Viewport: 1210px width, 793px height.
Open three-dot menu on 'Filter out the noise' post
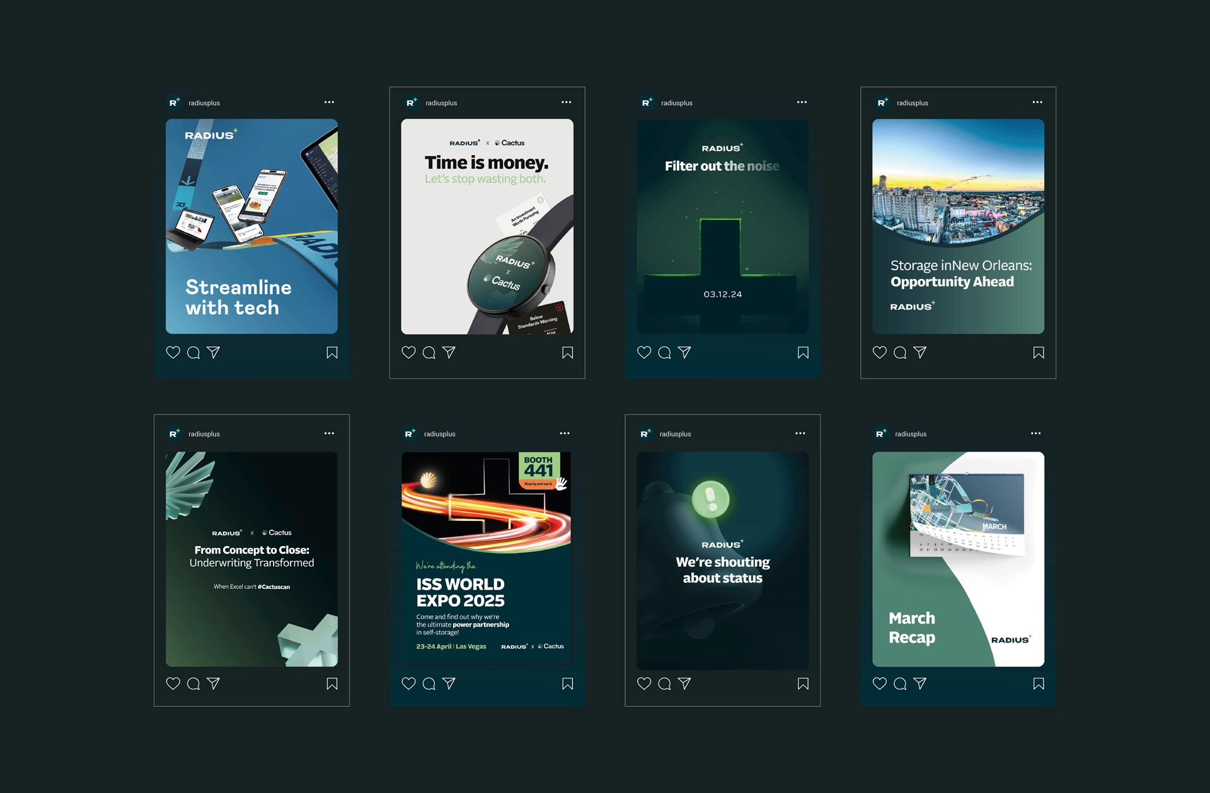point(802,102)
